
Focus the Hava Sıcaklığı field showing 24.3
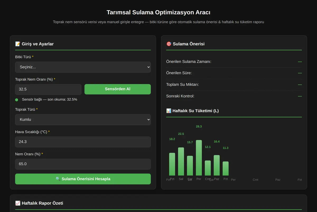(x=83, y=142)
